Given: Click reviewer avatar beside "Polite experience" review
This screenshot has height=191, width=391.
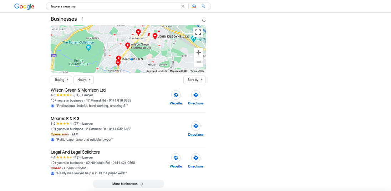Looking at the screenshot, I should pyautogui.click(x=52, y=140).
